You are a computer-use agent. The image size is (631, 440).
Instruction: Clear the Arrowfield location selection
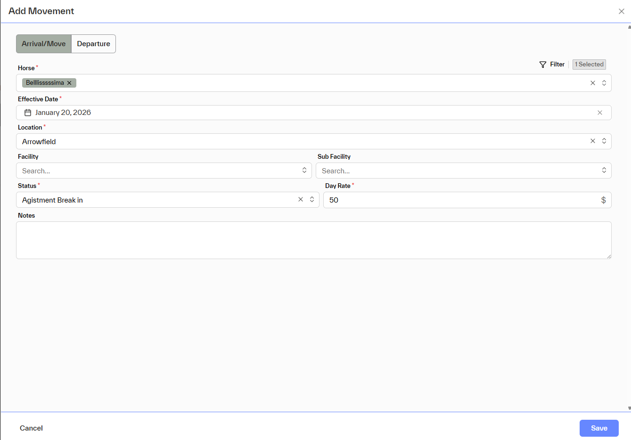593,141
